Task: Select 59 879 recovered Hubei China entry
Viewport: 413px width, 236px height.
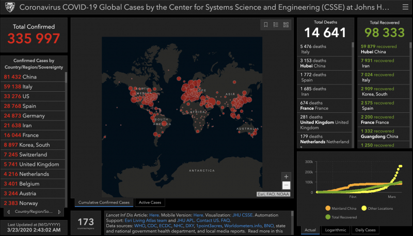Action: [x=384, y=49]
